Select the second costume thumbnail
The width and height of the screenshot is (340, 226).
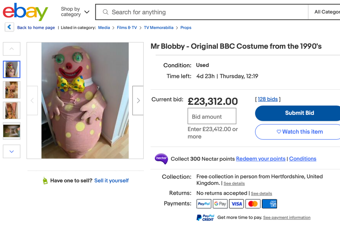pyautogui.click(x=12, y=90)
